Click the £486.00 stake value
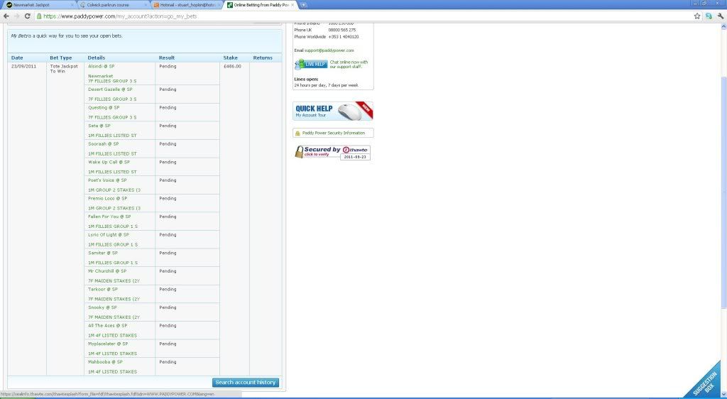 pos(232,66)
